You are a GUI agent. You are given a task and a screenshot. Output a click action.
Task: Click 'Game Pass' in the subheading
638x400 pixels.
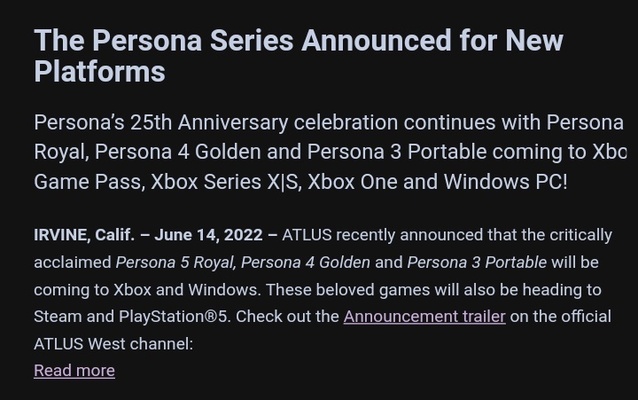coord(88,182)
